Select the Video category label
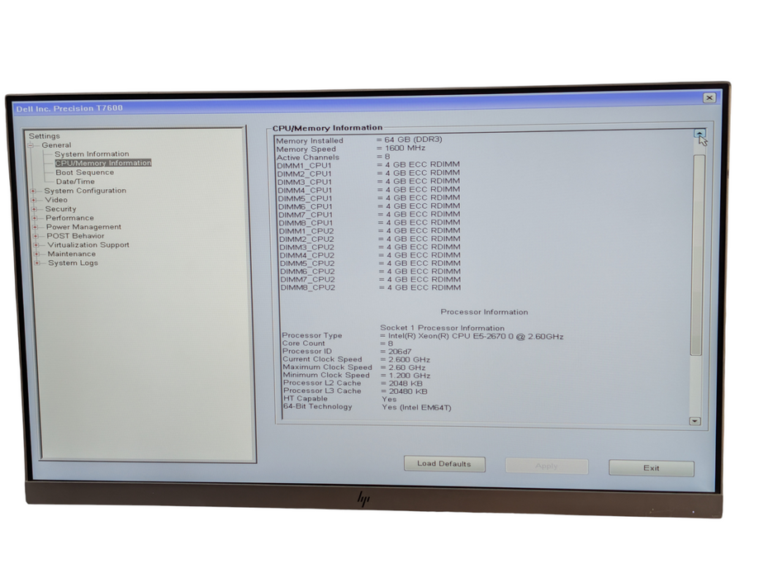The image size is (768, 578). click(x=56, y=200)
